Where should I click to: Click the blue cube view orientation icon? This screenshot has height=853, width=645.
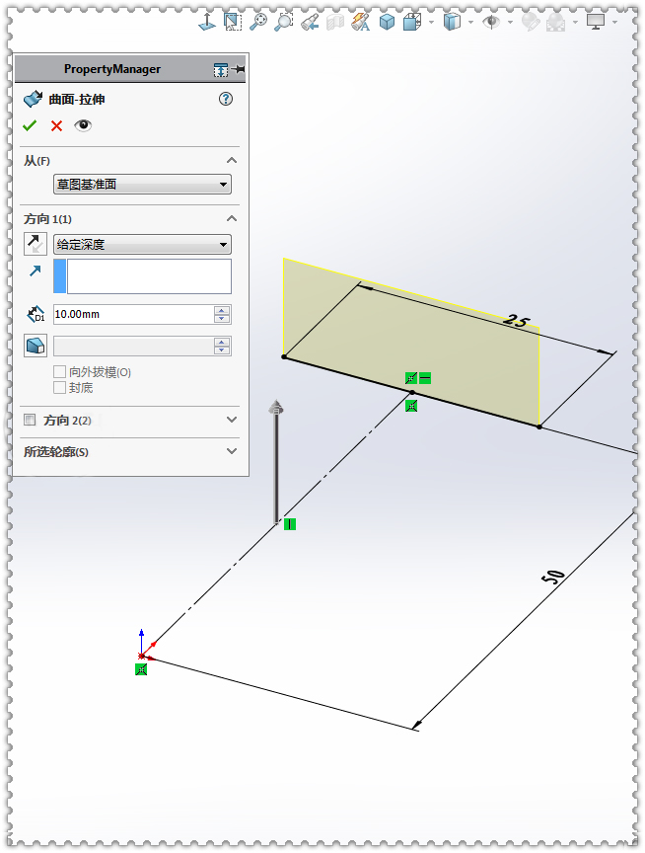coord(387,22)
